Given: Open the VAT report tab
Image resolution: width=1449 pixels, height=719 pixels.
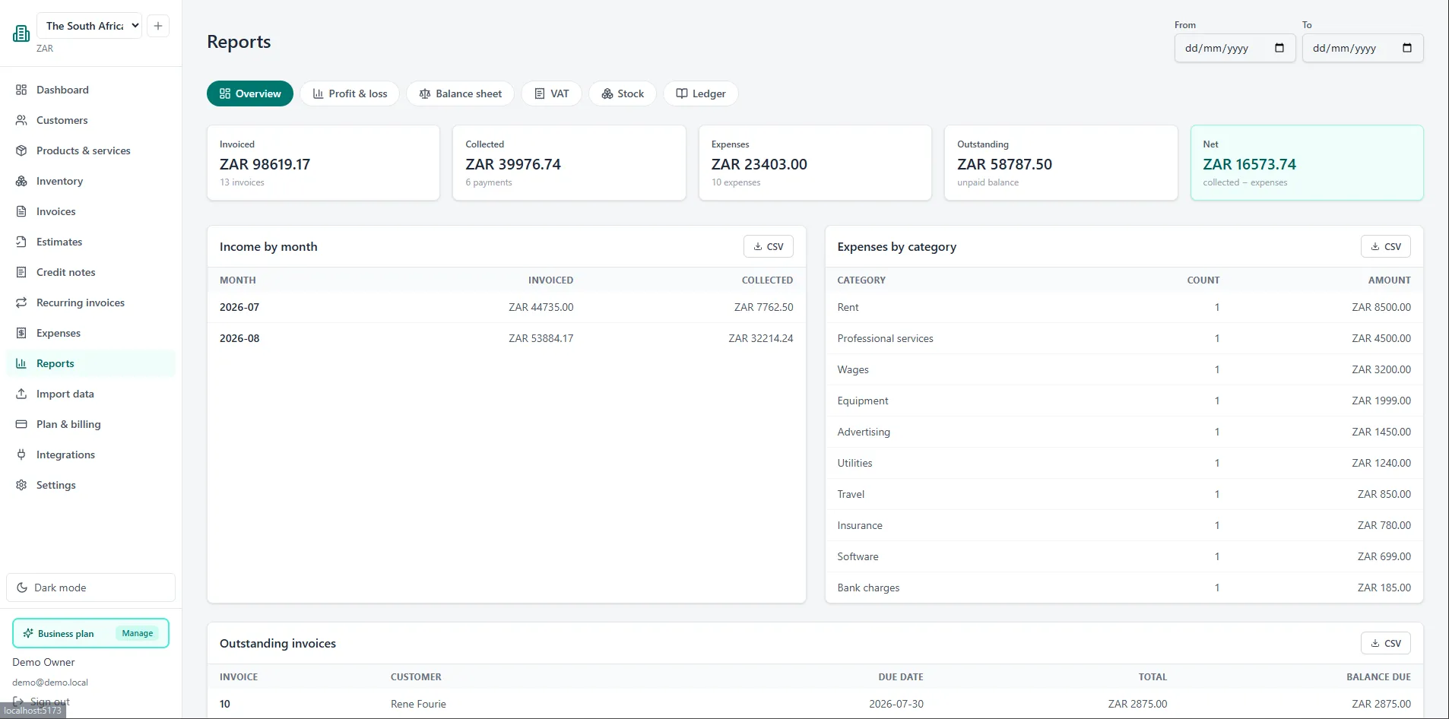Looking at the screenshot, I should click(552, 93).
